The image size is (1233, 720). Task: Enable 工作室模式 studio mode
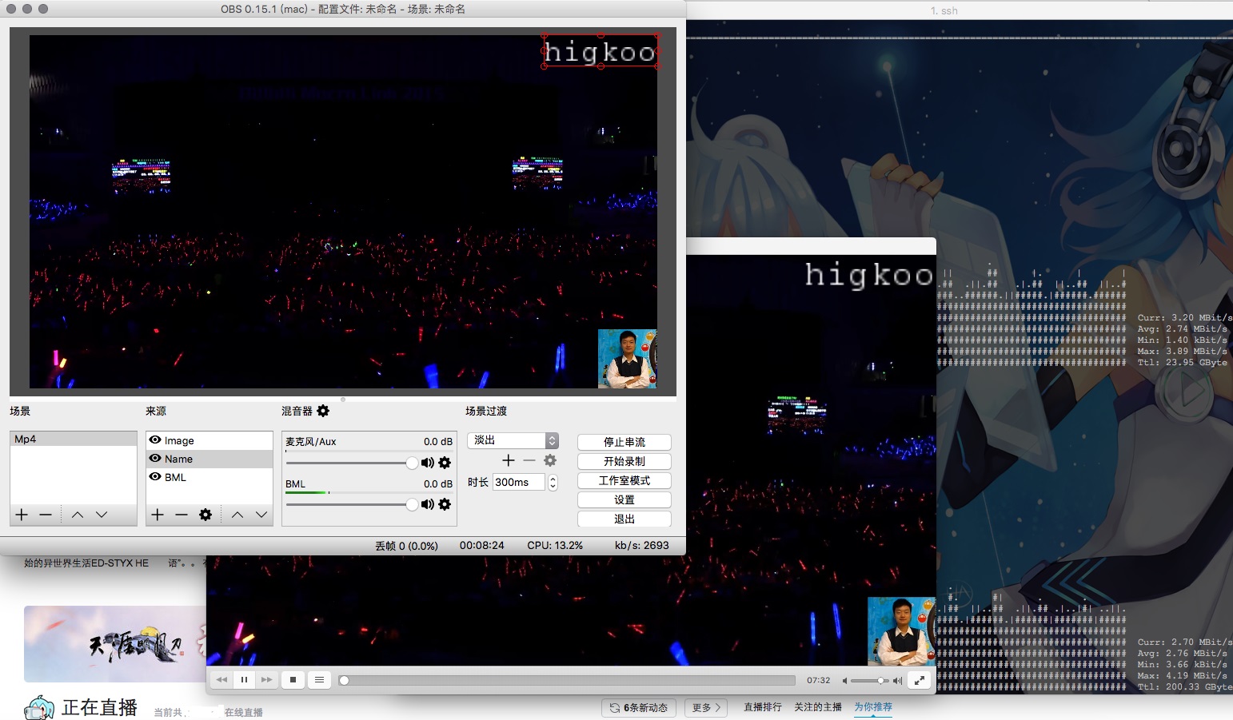(624, 480)
